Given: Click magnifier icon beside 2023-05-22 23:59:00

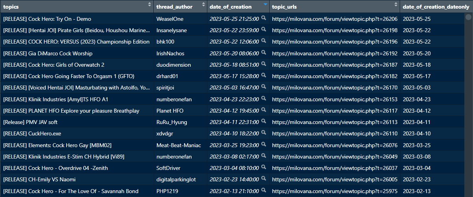Looking at the screenshot, I should (263, 30).
